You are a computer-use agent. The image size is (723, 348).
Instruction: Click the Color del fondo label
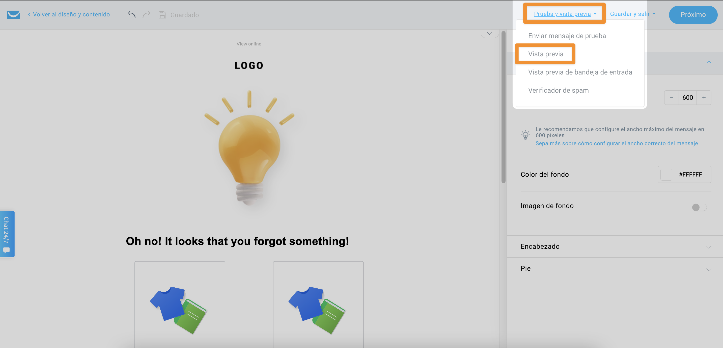pyautogui.click(x=544, y=175)
